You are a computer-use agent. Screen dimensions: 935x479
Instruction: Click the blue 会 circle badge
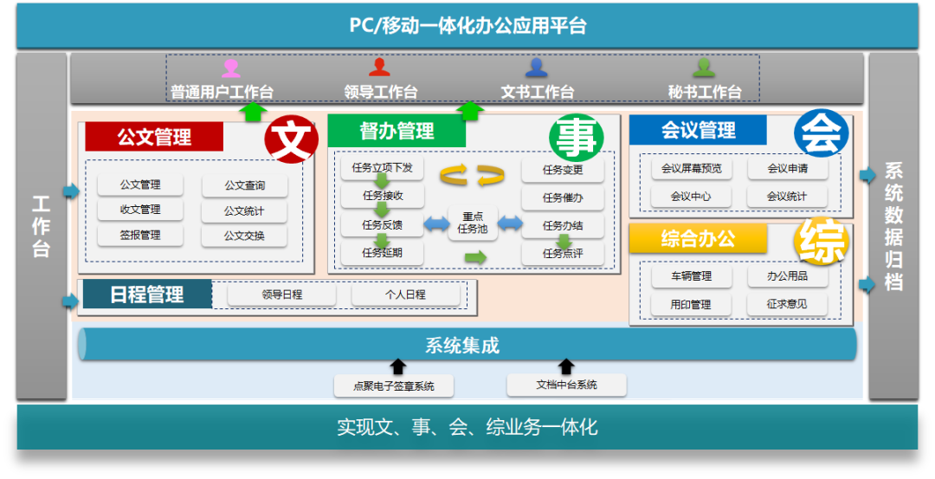coord(822,133)
